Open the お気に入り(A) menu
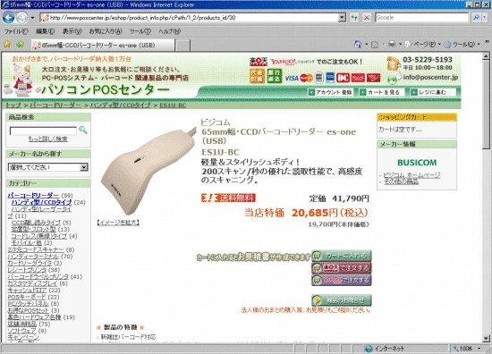The image size is (492, 354). point(106,31)
